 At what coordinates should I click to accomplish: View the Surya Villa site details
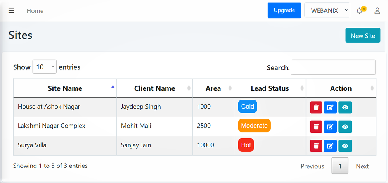[345, 146]
